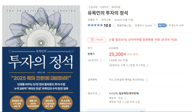Viewport: 192px width, 112px height.
Task: Open the help icon after 2천원 추가적립
Action: pos(148,65)
